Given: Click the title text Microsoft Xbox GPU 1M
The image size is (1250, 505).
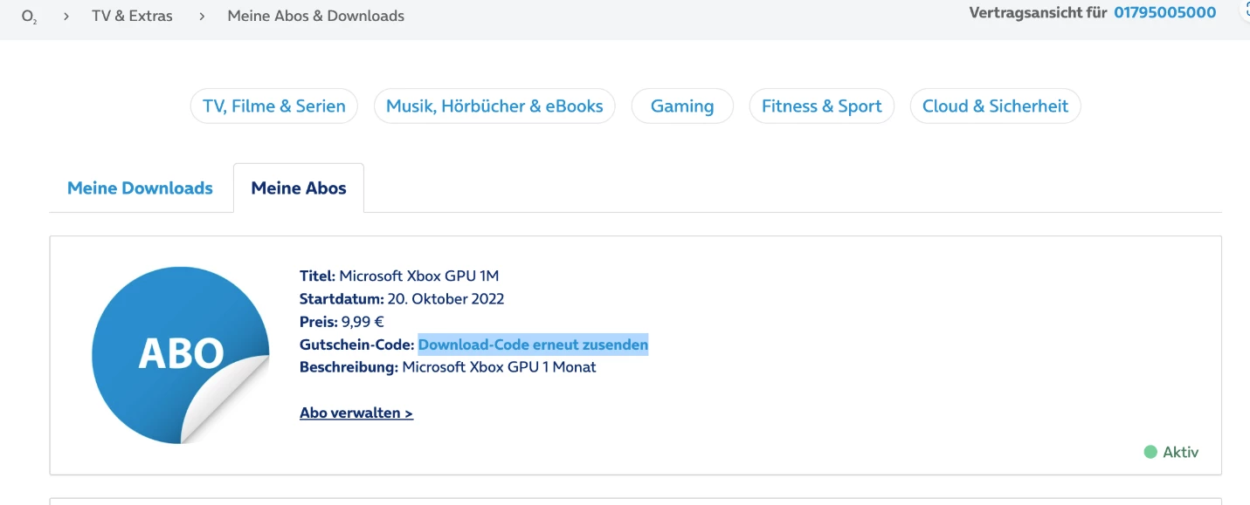Looking at the screenshot, I should click(x=418, y=276).
